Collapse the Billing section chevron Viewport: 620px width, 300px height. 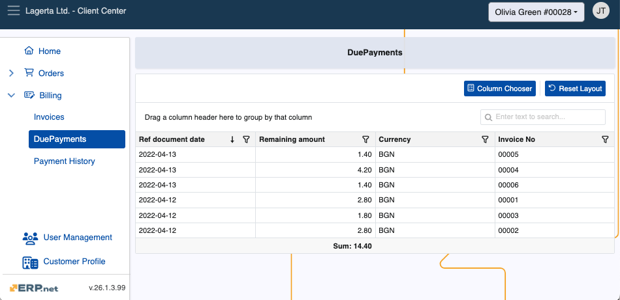[11, 96]
